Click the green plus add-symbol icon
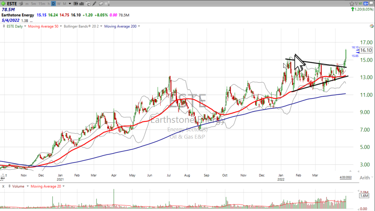 click(x=3, y=4)
